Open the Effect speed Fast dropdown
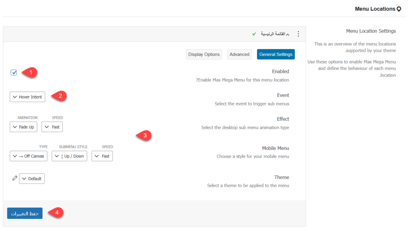 [x=52, y=127]
